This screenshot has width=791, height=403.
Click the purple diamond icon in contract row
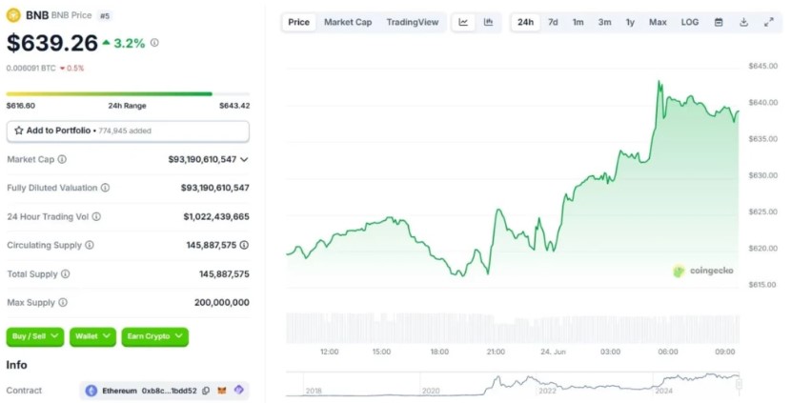[x=238, y=390]
